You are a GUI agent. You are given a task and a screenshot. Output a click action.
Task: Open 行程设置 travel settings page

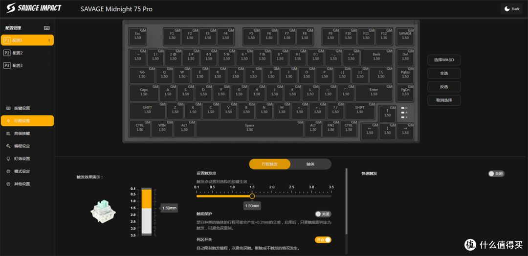tap(27, 120)
